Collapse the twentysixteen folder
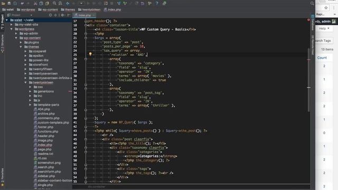 (26, 82)
